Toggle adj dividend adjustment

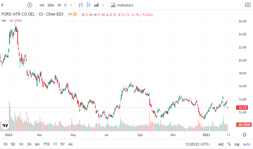pyautogui.click(x=221, y=144)
